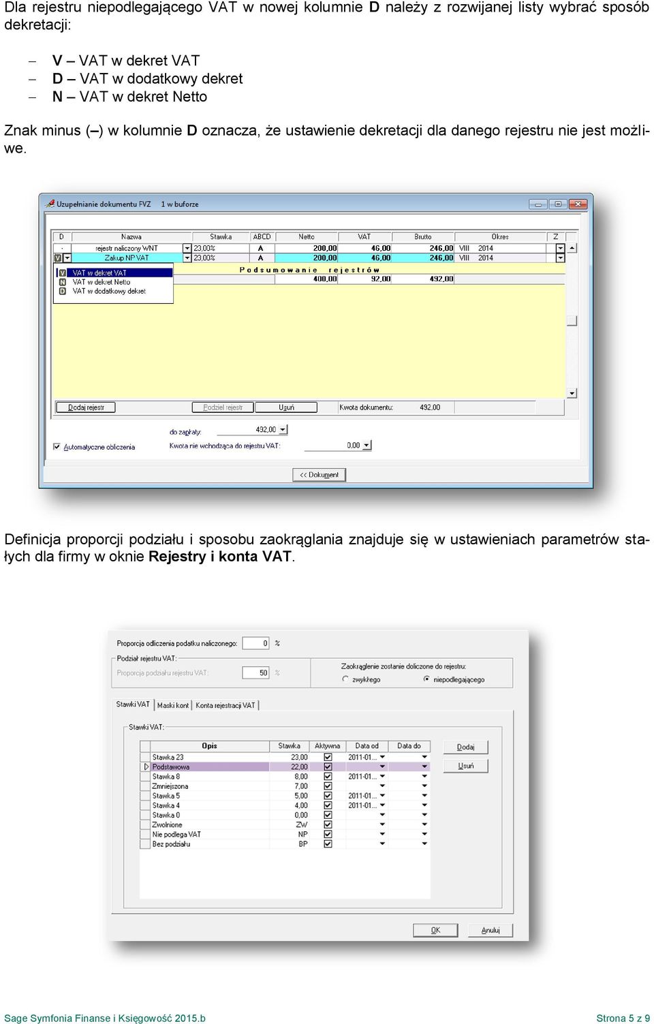Toggle Aktywna checkbox for Bez podziału

328,844
